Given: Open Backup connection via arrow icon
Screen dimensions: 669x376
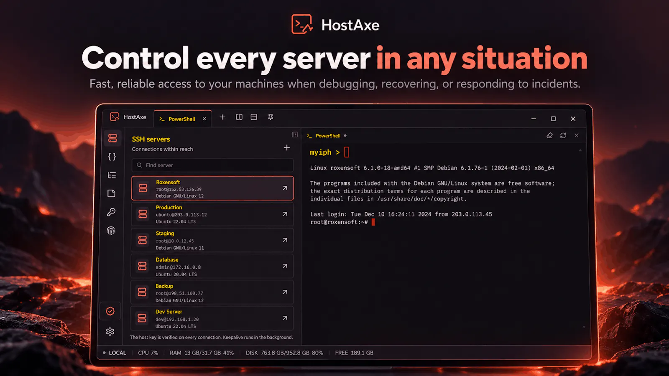Looking at the screenshot, I should point(285,292).
